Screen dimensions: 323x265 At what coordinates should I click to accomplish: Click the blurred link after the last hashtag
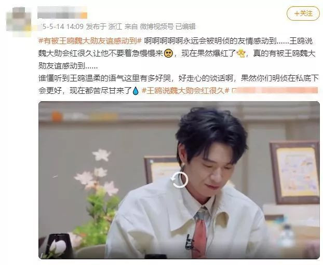275,91
